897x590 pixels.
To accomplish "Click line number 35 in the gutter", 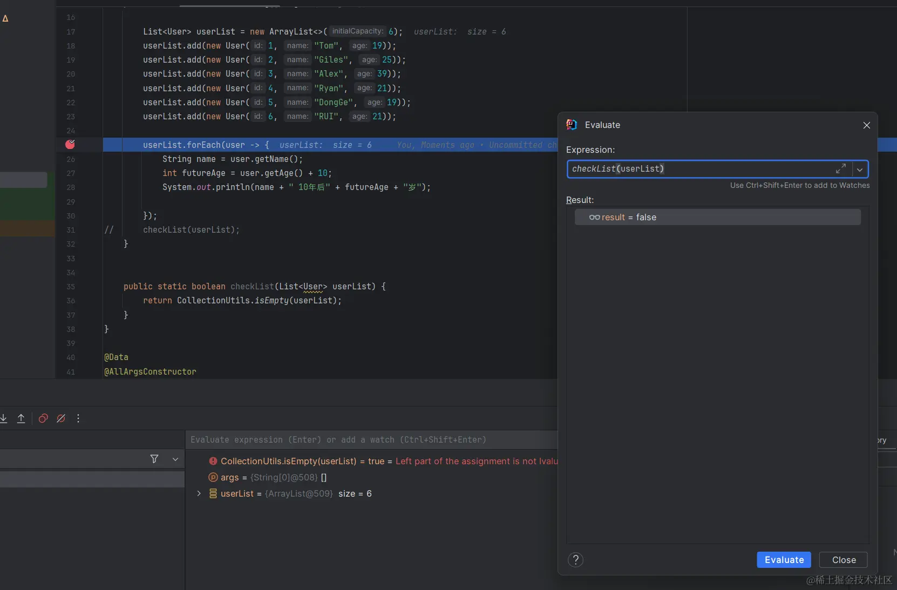I will pyautogui.click(x=71, y=287).
